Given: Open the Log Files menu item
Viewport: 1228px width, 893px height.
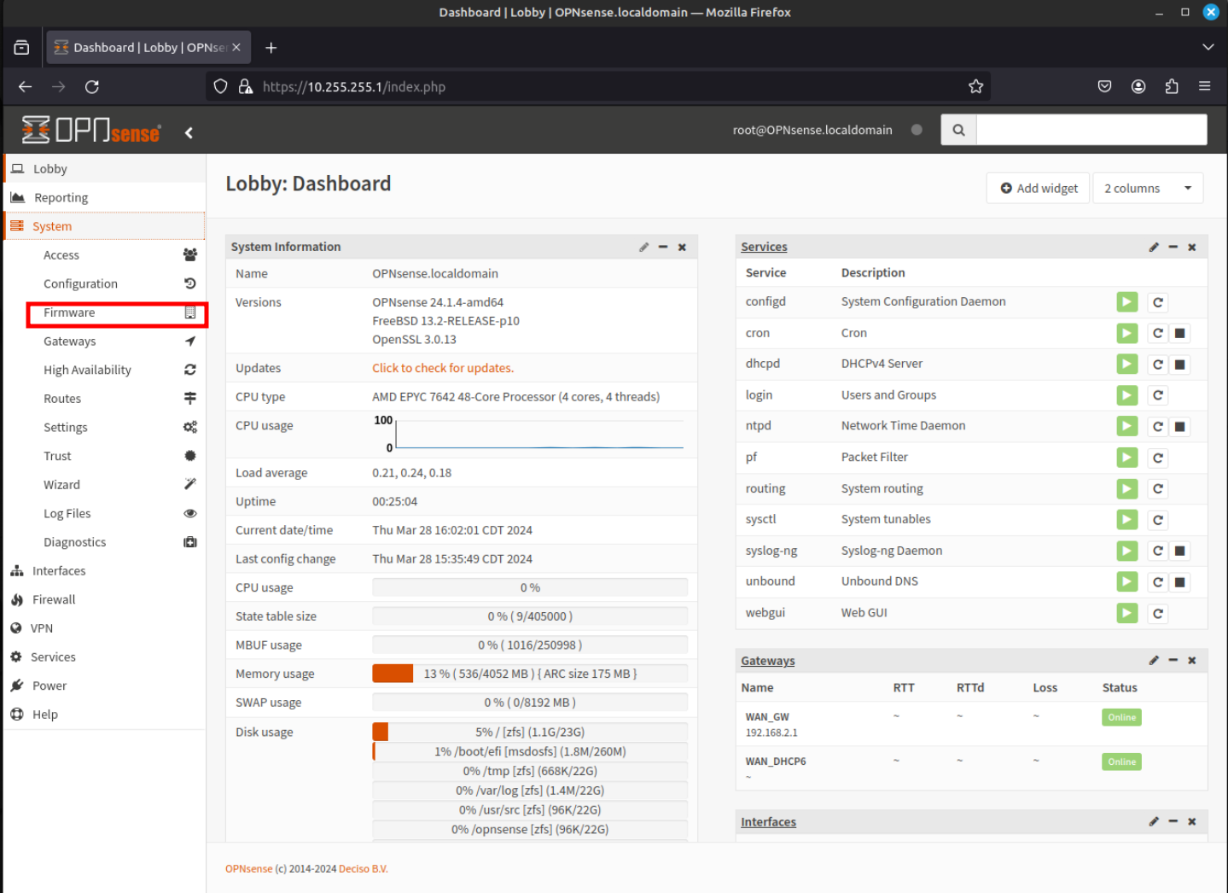Looking at the screenshot, I should pos(118,513).
